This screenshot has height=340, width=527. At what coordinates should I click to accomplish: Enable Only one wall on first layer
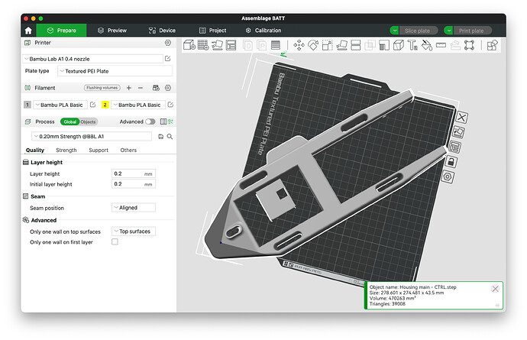(x=115, y=241)
